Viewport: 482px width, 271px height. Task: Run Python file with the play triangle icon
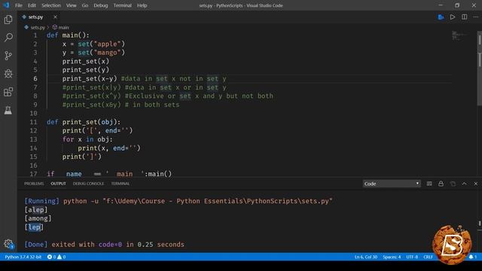[x=453, y=17]
